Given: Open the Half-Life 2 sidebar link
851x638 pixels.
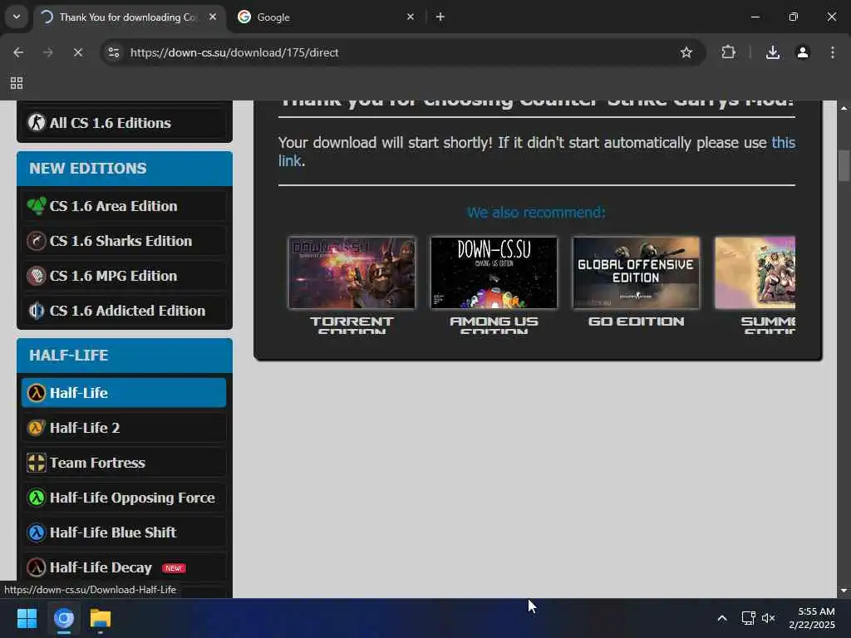Looking at the screenshot, I should (x=124, y=428).
